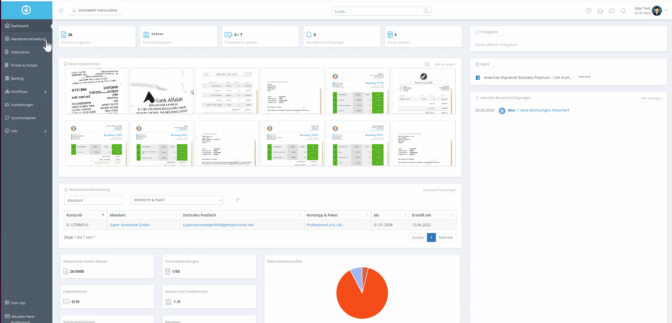Viewport: 672px width, 323px height.
Task: Open the Super Automate GmbH link
Action: tap(130, 225)
